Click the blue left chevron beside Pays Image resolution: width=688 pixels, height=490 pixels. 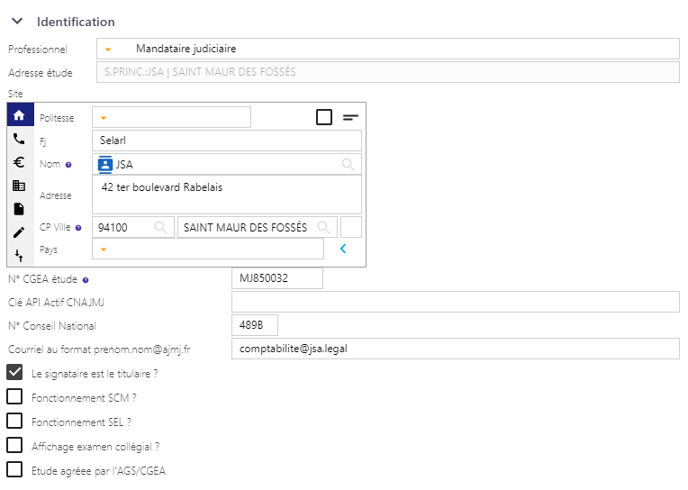(343, 249)
